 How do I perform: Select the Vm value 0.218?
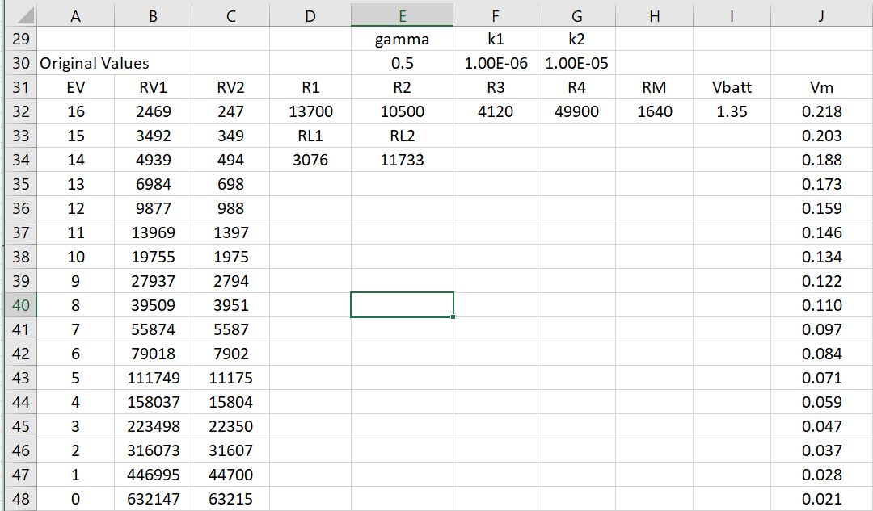tap(822, 111)
